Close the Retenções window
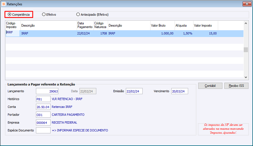This screenshot has height=146, width=253. (247, 4)
